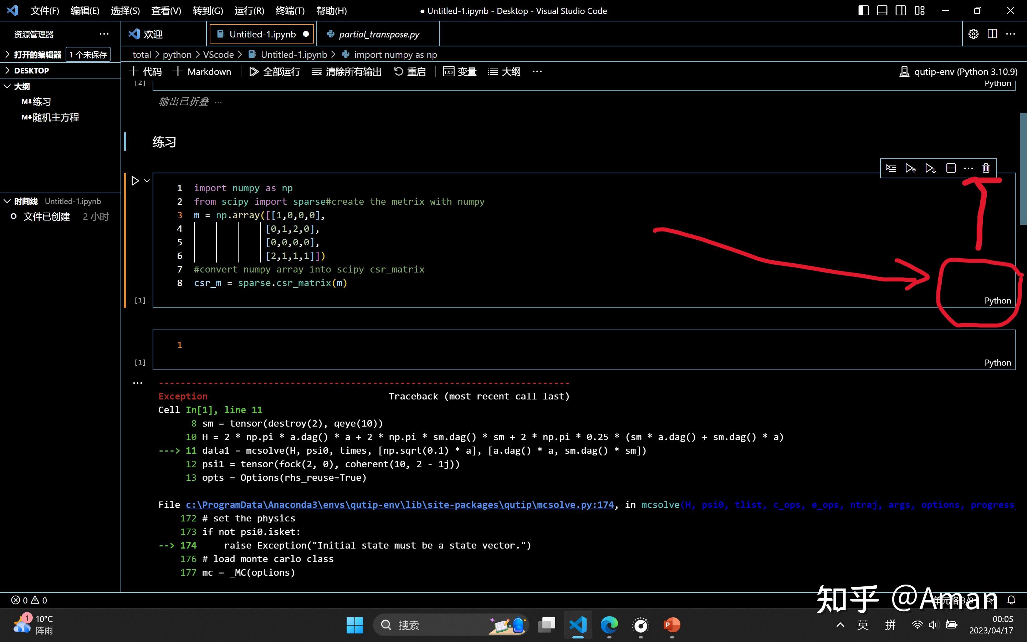Image resolution: width=1027 pixels, height=642 pixels.
Task: Select 文件已创建 timeline entry
Action: click(60, 216)
